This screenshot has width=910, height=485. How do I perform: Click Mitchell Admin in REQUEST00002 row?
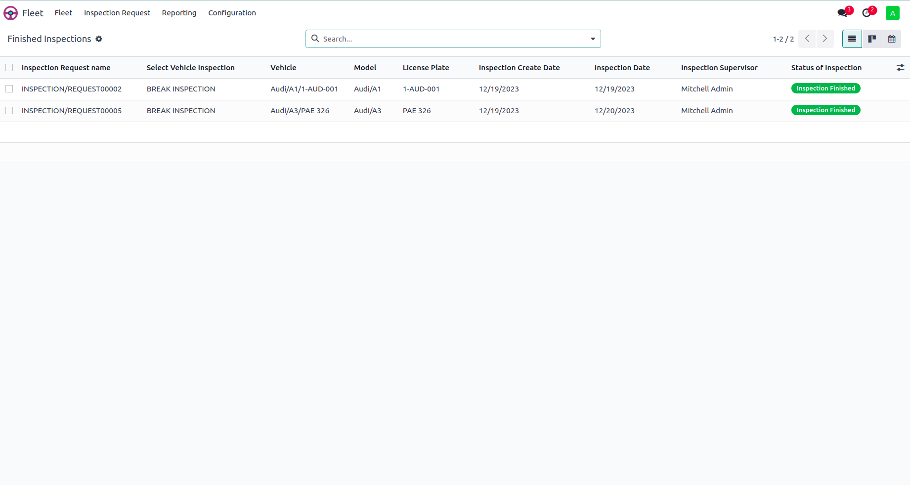tap(707, 89)
